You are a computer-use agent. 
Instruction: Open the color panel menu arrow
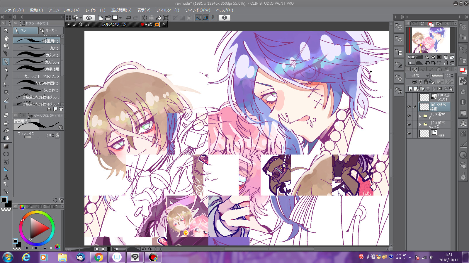click(x=62, y=207)
